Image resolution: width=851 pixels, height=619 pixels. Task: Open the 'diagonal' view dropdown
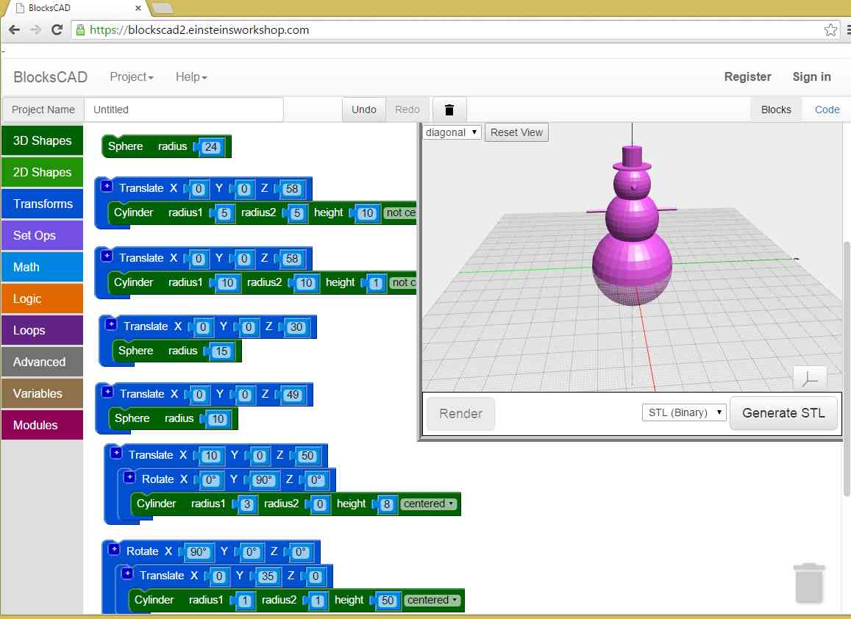[451, 132]
